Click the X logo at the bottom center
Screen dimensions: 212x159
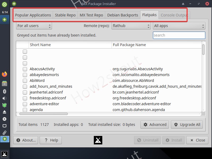(x=98, y=140)
